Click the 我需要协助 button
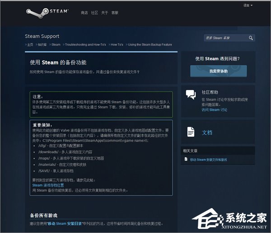This screenshot has width=271, height=233. [x=219, y=71]
